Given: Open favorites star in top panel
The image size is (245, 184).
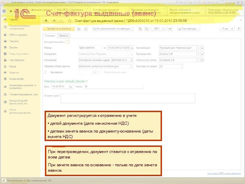Looking at the screenshot, I should point(11,11).
